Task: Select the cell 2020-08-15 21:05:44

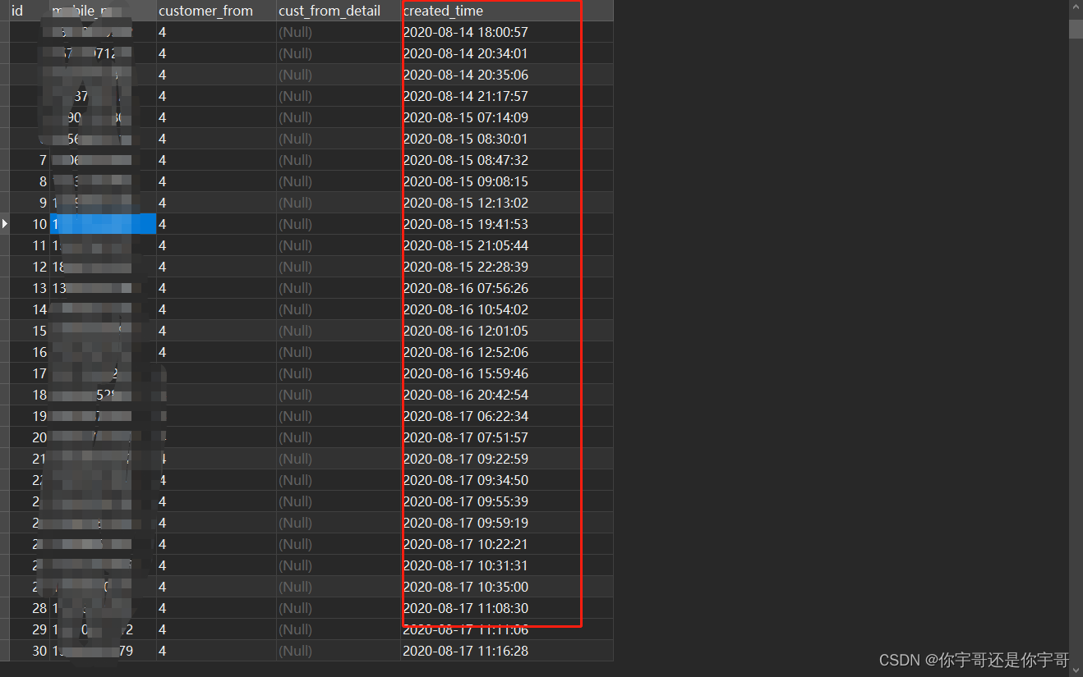Action: pyautogui.click(x=507, y=245)
